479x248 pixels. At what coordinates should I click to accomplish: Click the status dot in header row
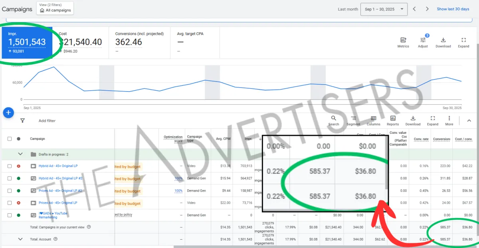pyautogui.click(x=18, y=139)
